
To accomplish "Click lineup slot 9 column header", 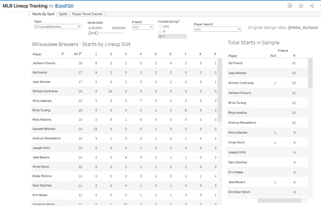I will tap(215, 54).
